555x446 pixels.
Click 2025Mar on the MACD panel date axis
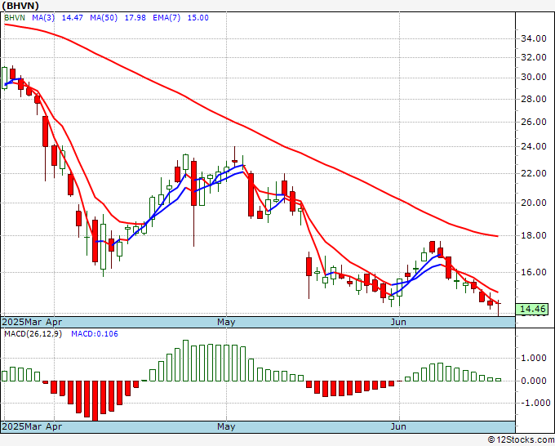click(x=23, y=426)
